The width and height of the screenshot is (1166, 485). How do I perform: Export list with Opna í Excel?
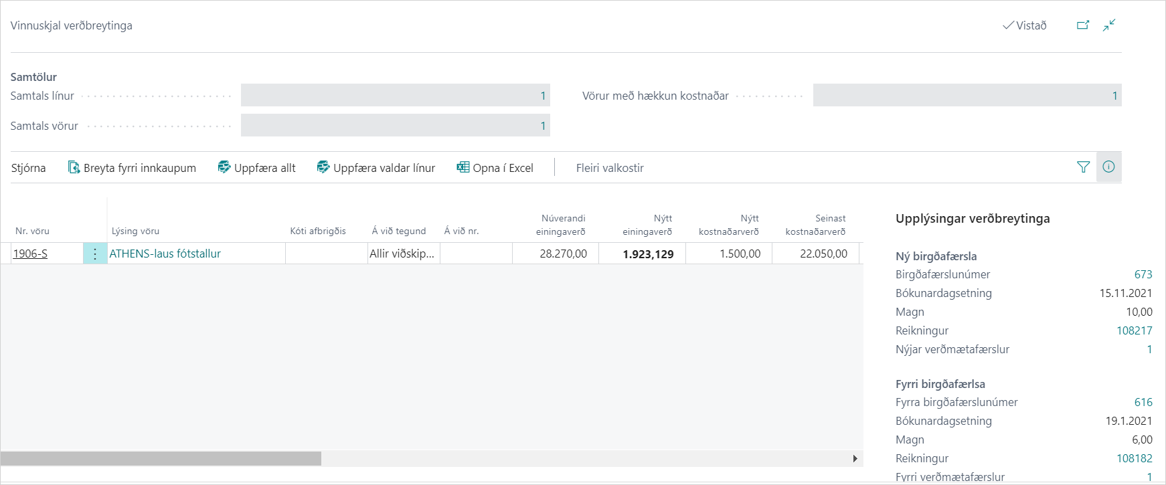pyautogui.click(x=495, y=168)
